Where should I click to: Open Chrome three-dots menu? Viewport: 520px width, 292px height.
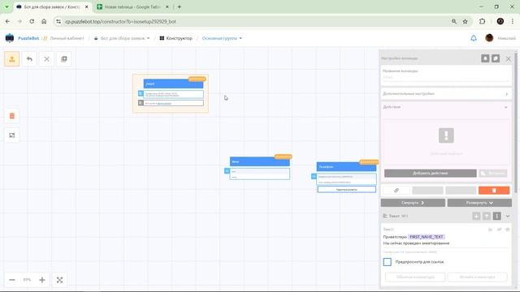[x=513, y=22]
